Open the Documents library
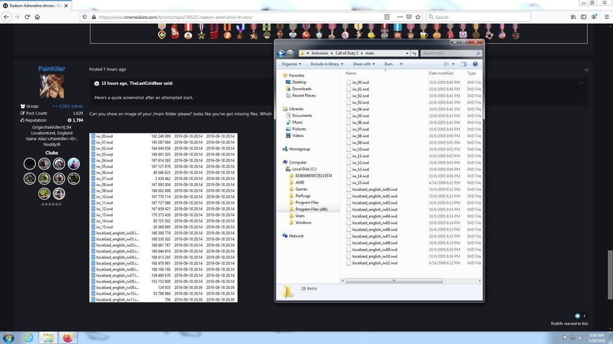Image resolution: width=613 pixels, height=344 pixels. coord(302,116)
